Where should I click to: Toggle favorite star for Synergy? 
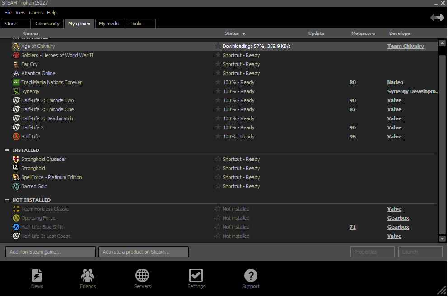217,91
